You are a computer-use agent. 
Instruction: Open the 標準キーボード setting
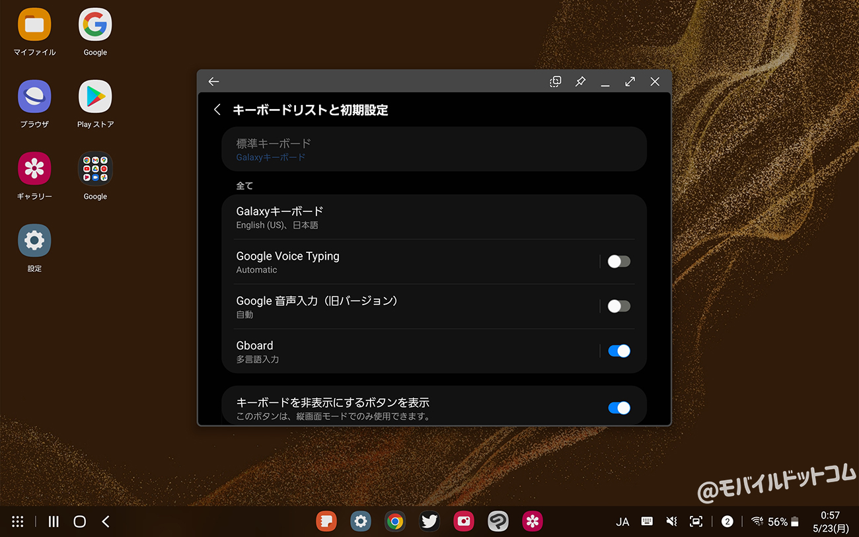tap(434, 149)
